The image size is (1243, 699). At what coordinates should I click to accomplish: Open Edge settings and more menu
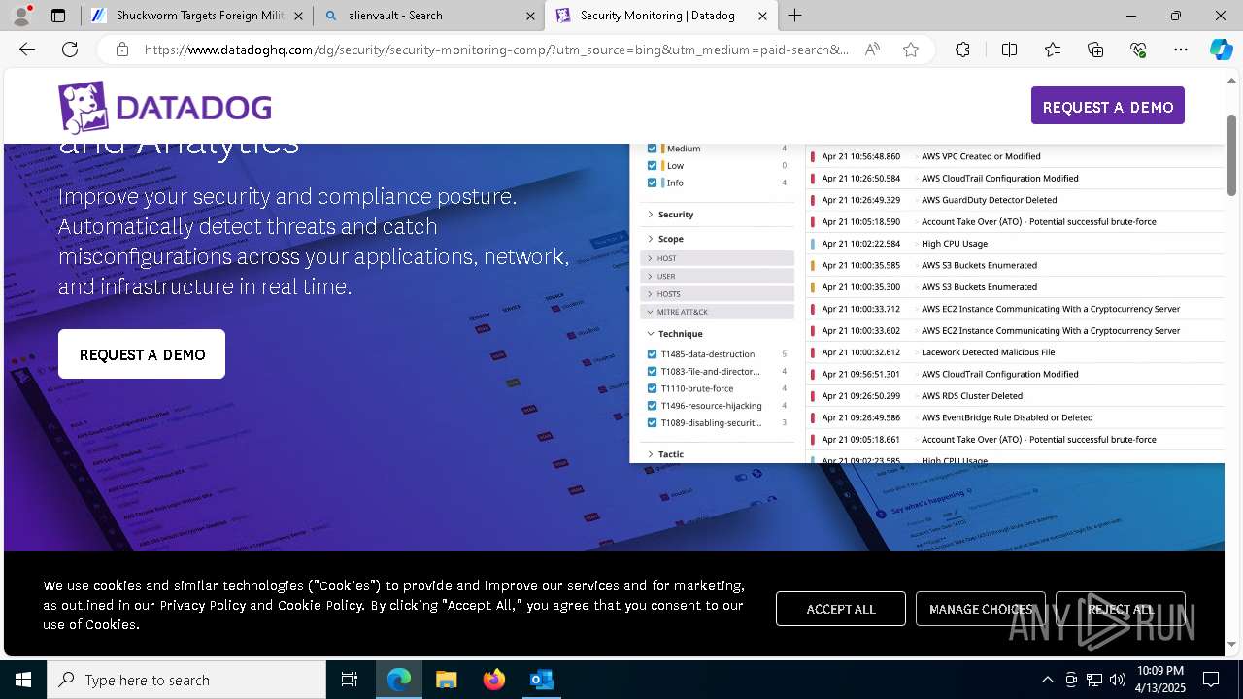1181,50
